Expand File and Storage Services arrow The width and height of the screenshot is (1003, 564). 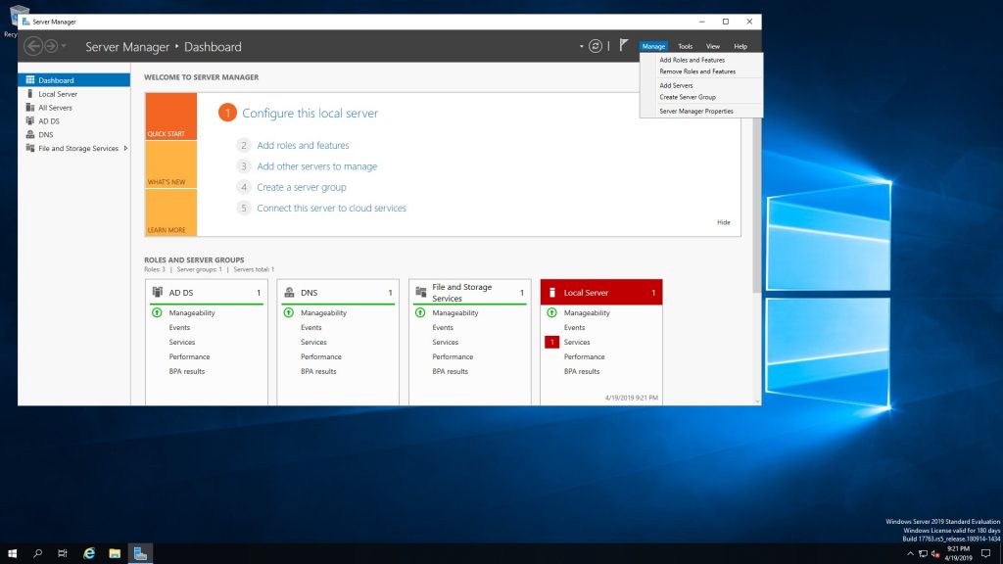coord(125,149)
